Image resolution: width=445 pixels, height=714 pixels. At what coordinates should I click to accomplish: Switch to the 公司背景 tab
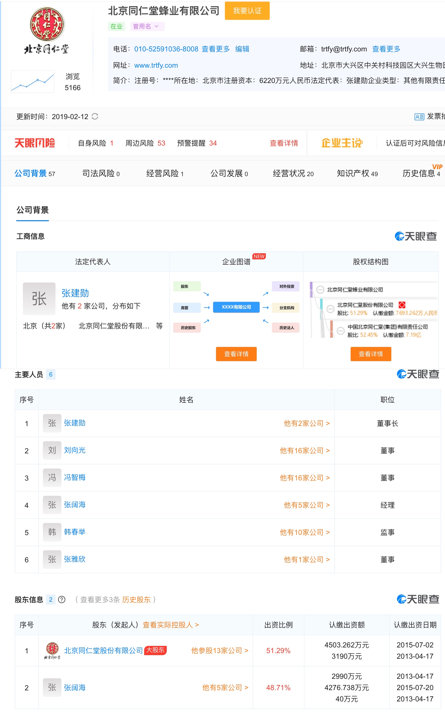tap(35, 173)
